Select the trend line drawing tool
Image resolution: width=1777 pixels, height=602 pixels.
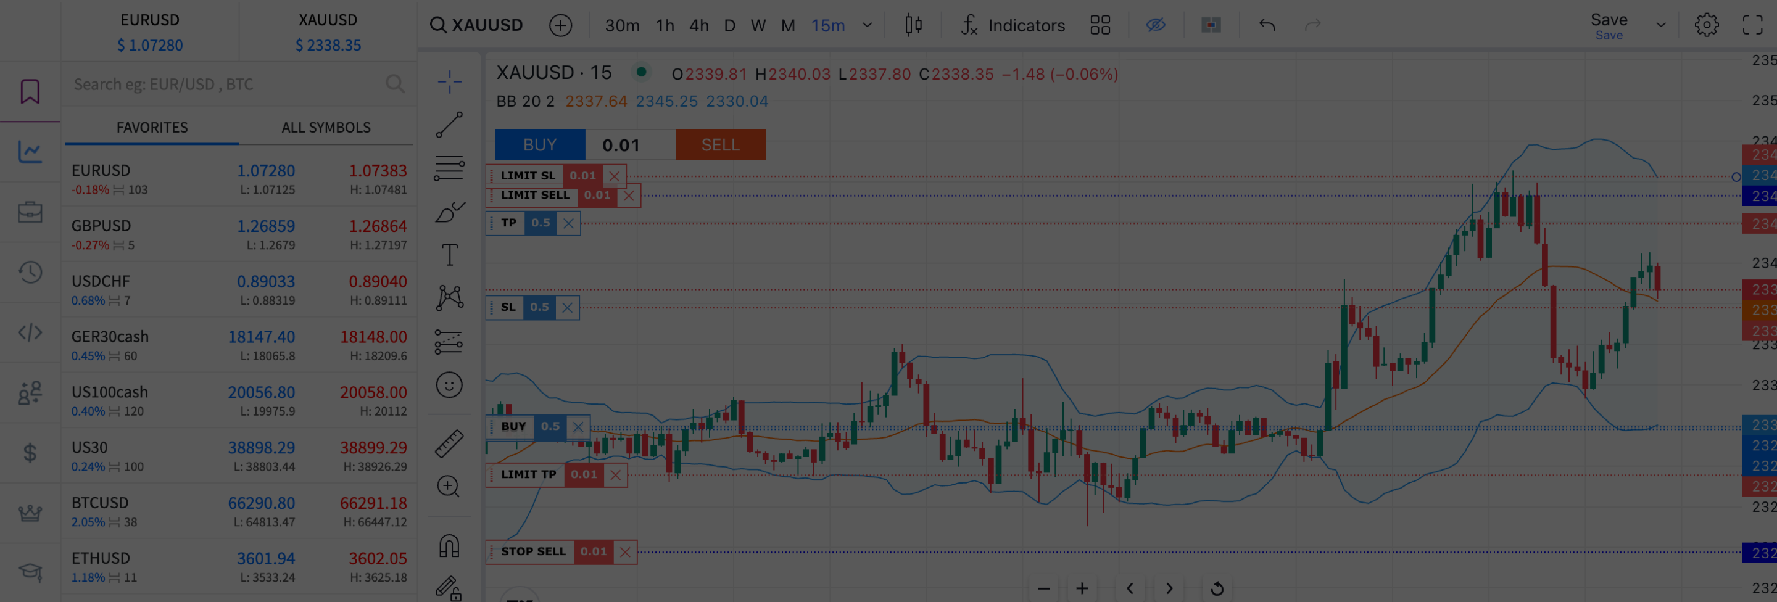pos(449,125)
